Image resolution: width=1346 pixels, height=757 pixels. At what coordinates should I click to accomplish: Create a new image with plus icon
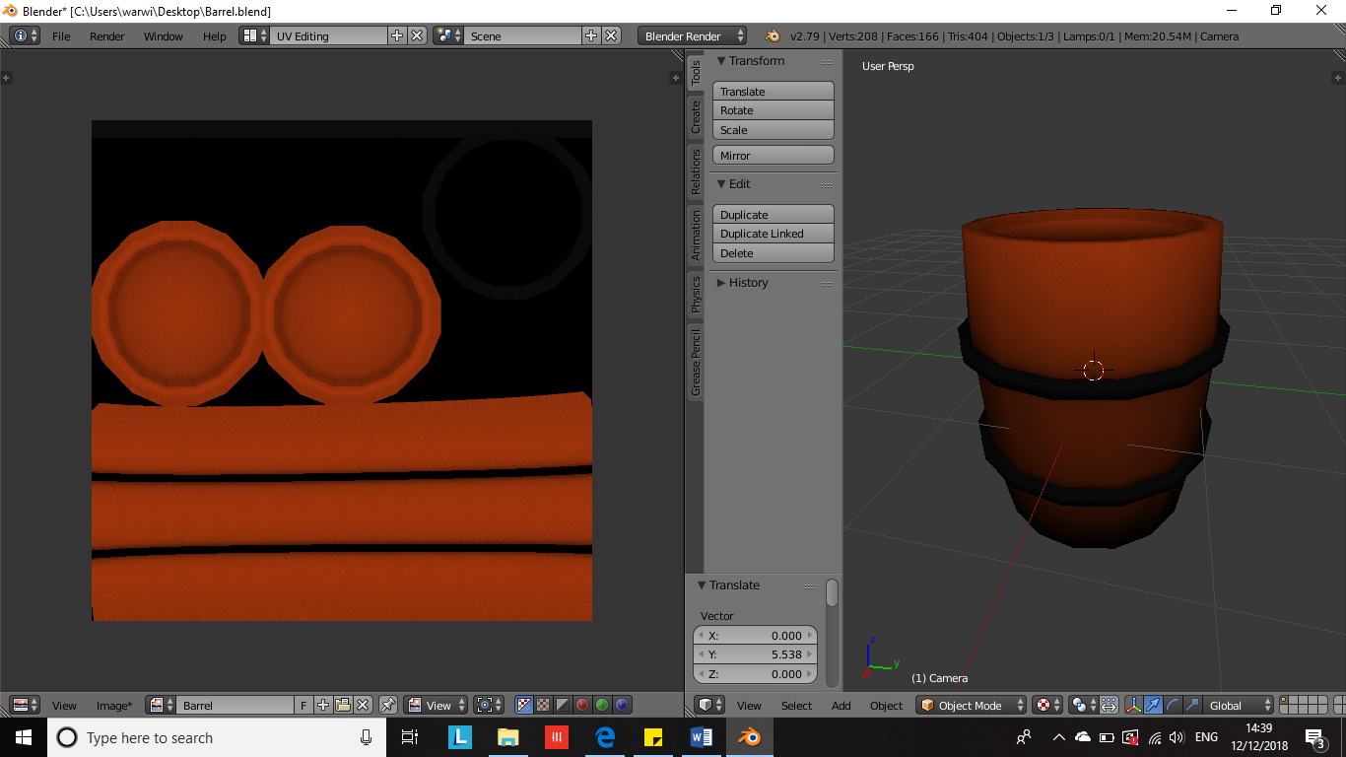pos(323,705)
